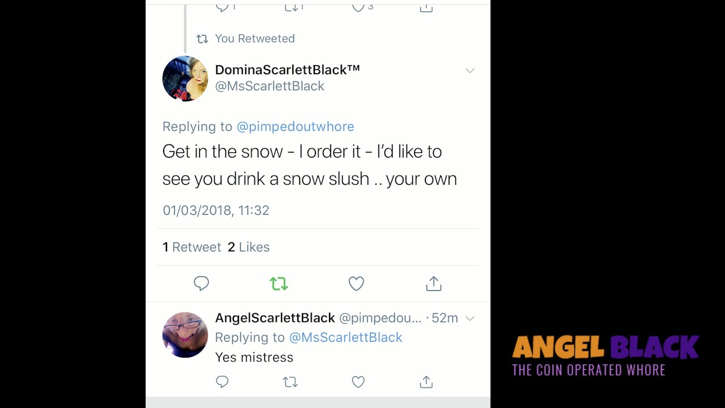Open AngelScarlettBlack avatar
The width and height of the screenshot is (725, 408).
coord(185,335)
